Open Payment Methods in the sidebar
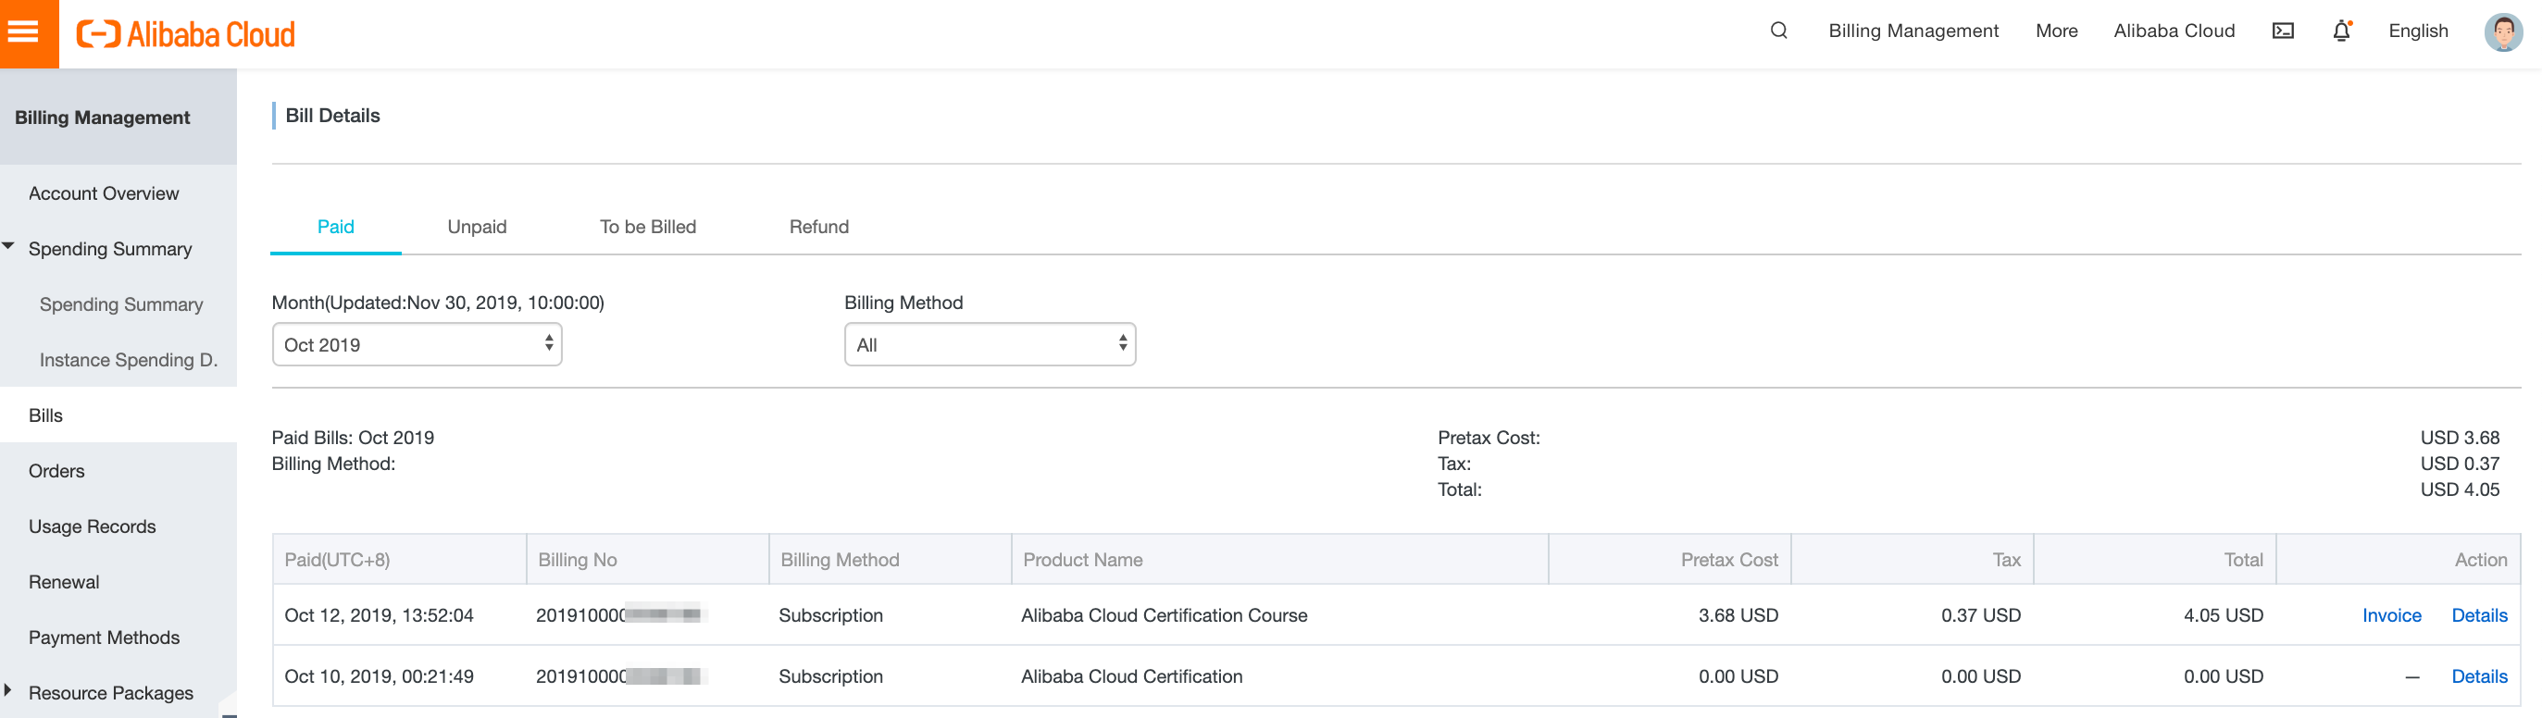This screenshot has width=2542, height=718. click(x=104, y=638)
